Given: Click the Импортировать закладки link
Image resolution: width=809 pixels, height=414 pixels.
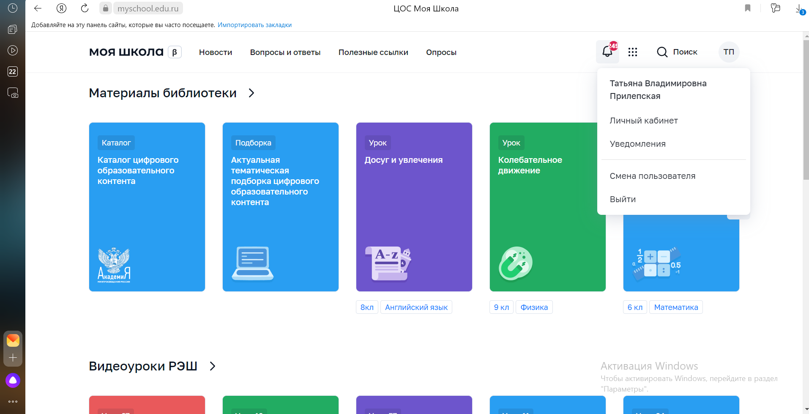Looking at the screenshot, I should [x=254, y=25].
